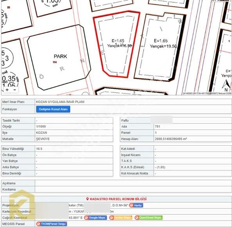This screenshot has width=232, height=227.
Task: Click the icon on the Google Maps button
Action: point(86,218)
